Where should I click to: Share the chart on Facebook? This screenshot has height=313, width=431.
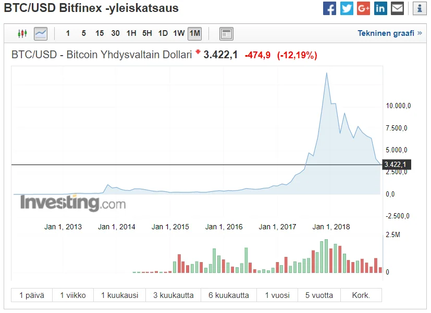click(329, 8)
